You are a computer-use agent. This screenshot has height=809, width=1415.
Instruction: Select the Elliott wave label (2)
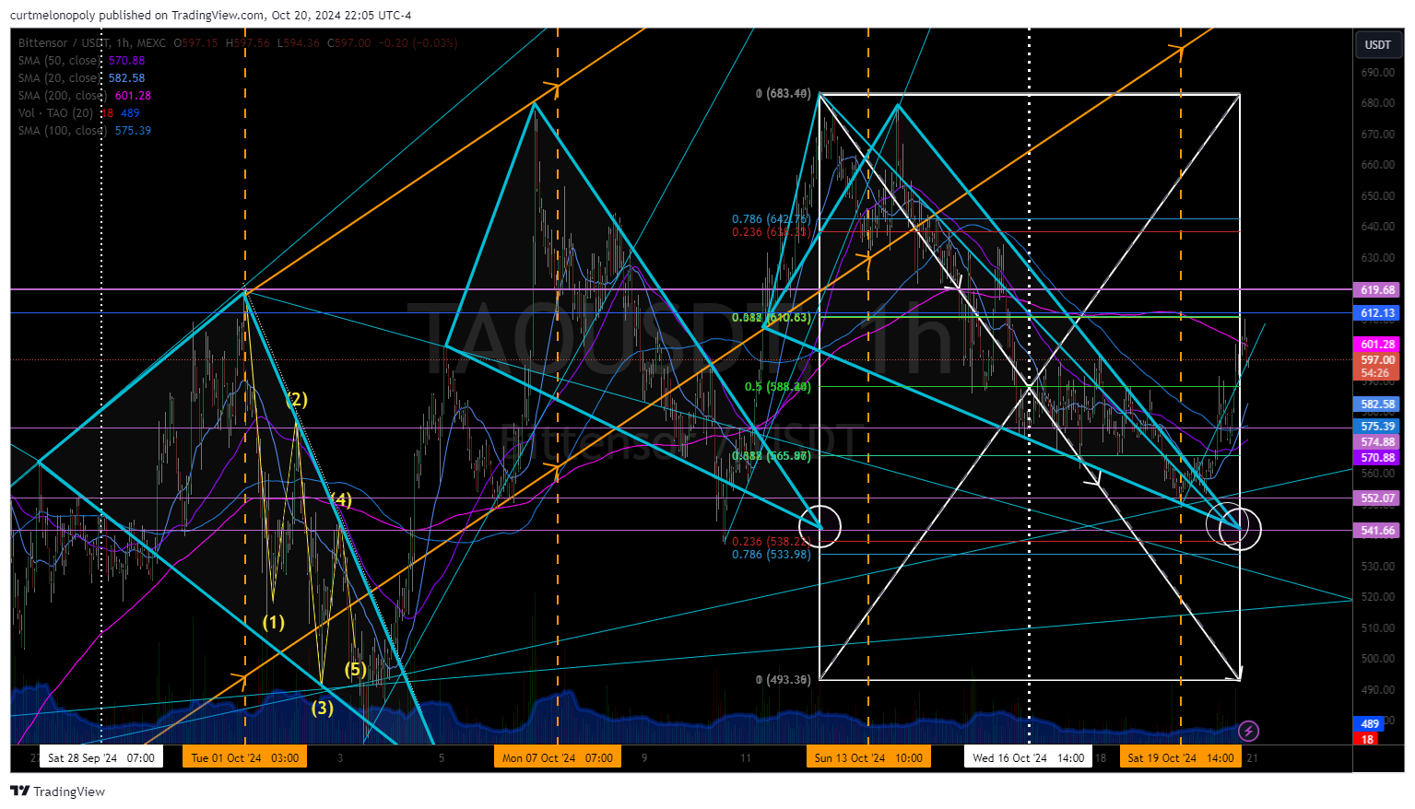tap(297, 400)
